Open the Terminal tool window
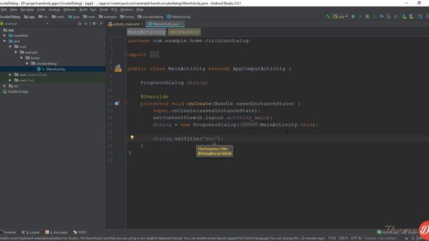 [x=8, y=232]
